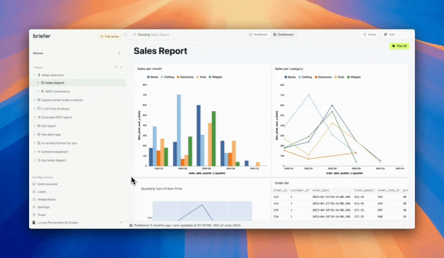Click the icon beside LLM Cost Analysis
Screen dimensions: 444x258
pyautogui.click(x=39, y=109)
